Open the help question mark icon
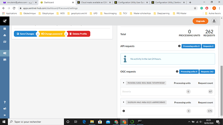This screenshot has width=223, height=125. [x=5, y=102]
